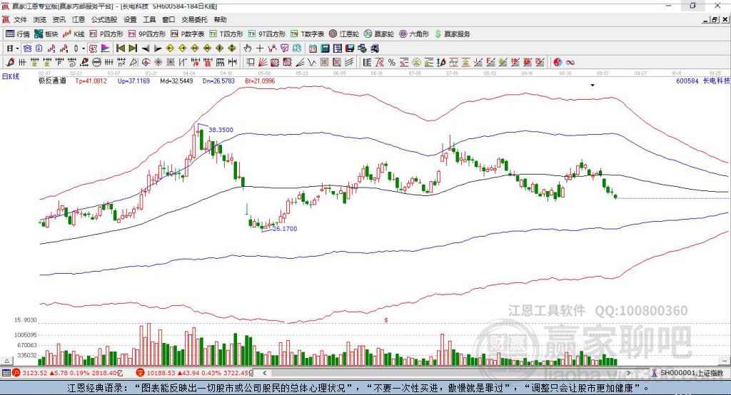Click the red-blue yin-yang sphere icon
The image size is (731, 395).
coord(558,62)
